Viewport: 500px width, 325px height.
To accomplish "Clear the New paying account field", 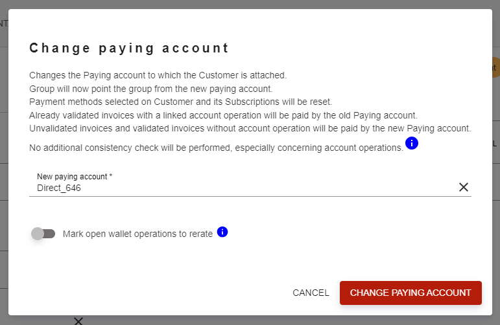I will (463, 187).
